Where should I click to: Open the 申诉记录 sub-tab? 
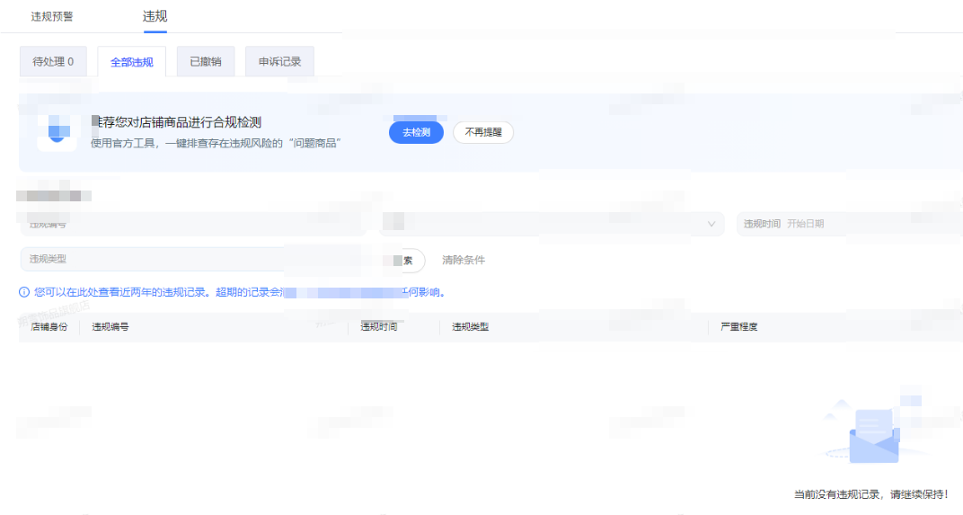tap(279, 62)
